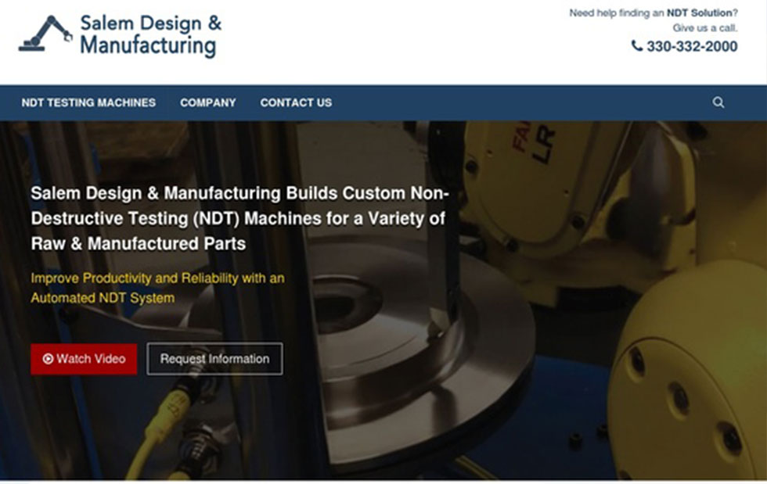Click the yellow Improve Productivity tagline
The height and width of the screenshot is (484, 767).
click(x=157, y=288)
